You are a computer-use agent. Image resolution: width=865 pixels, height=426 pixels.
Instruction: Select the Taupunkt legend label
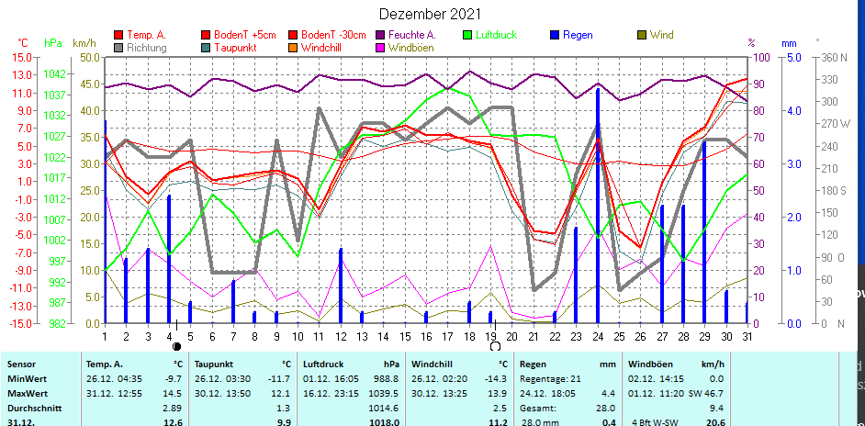pos(234,47)
